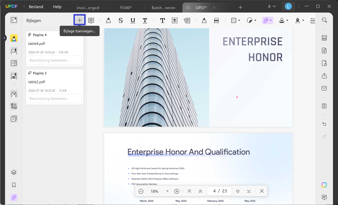Select the underline tool
The width and height of the screenshot is (338, 205).
coord(133,20)
